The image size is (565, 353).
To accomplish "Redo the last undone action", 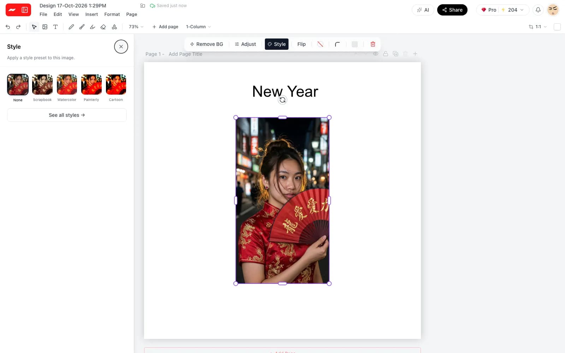I will point(18,27).
